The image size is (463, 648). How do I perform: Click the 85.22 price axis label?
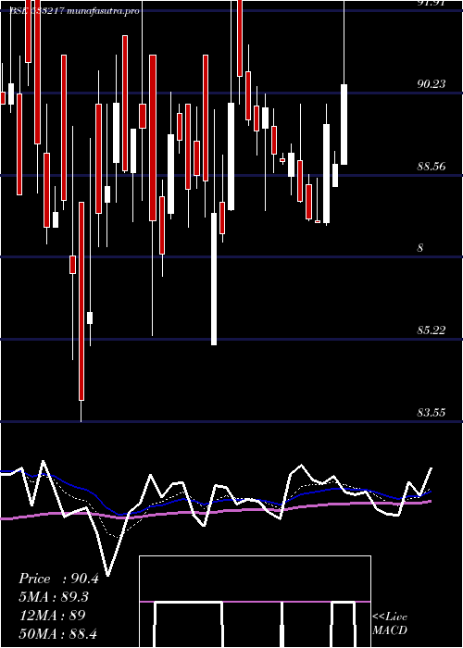click(x=432, y=330)
